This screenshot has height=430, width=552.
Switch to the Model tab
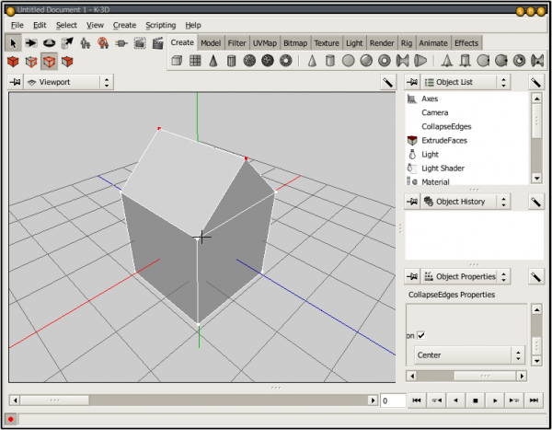tap(211, 43)
